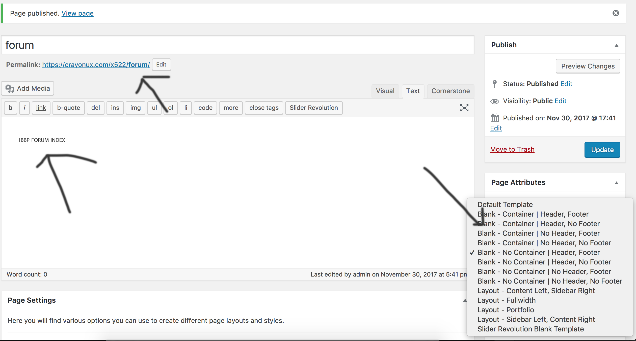
Task: Toggle distraction-free fullscreen editor icon
Action: 464,108
